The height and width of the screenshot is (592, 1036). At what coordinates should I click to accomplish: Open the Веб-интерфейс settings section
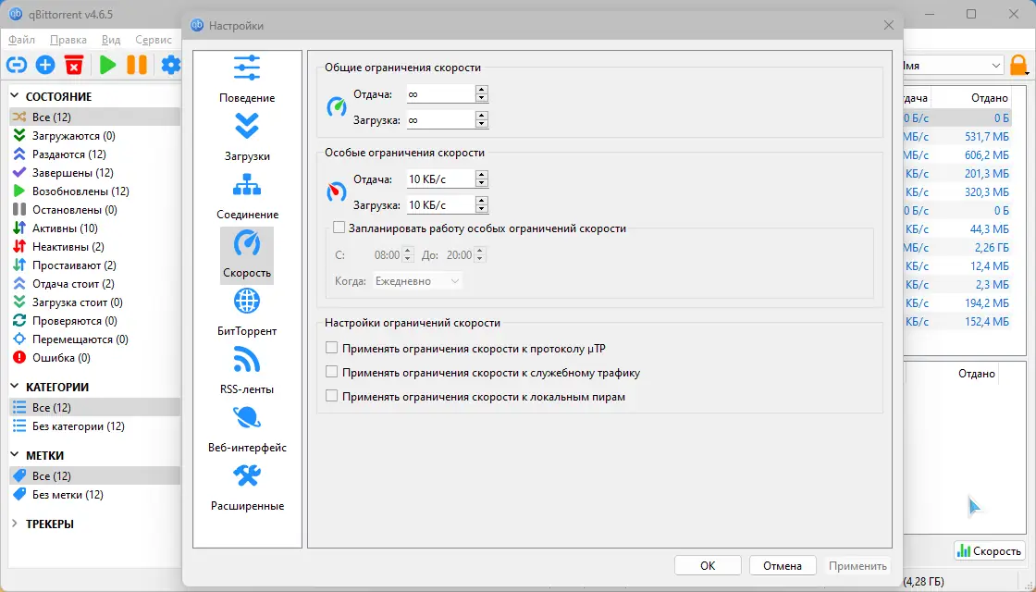[x=246, y=431]
